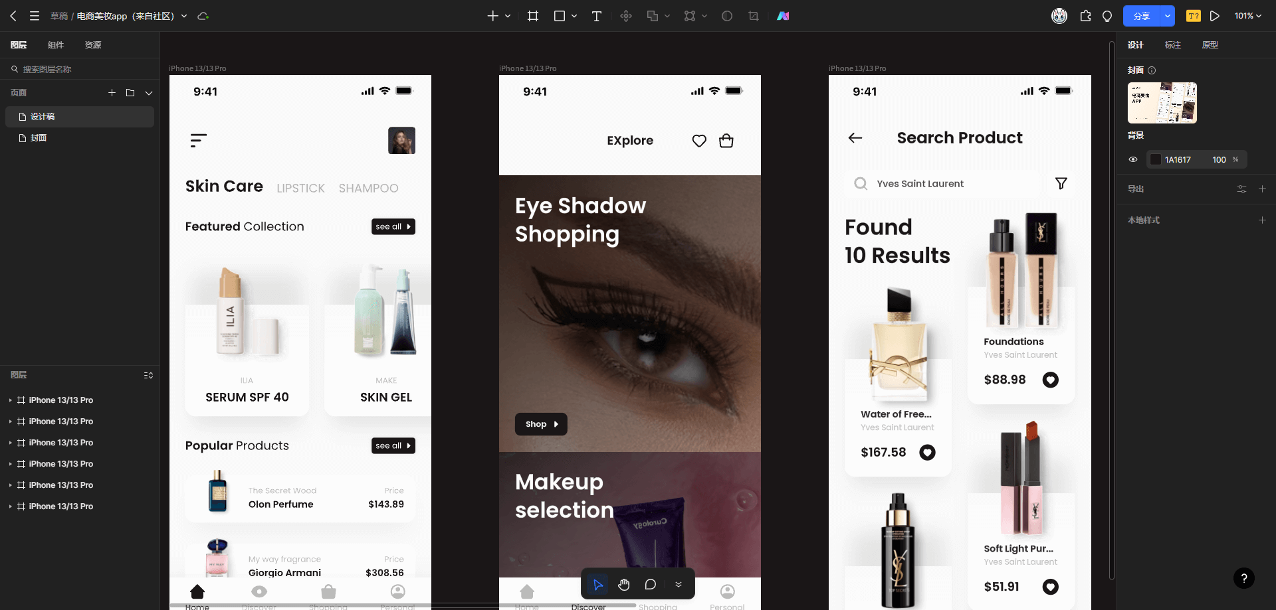1276x610 pixels.
Task: Click see all beside Popular Products
Action: tap(393, 445)
